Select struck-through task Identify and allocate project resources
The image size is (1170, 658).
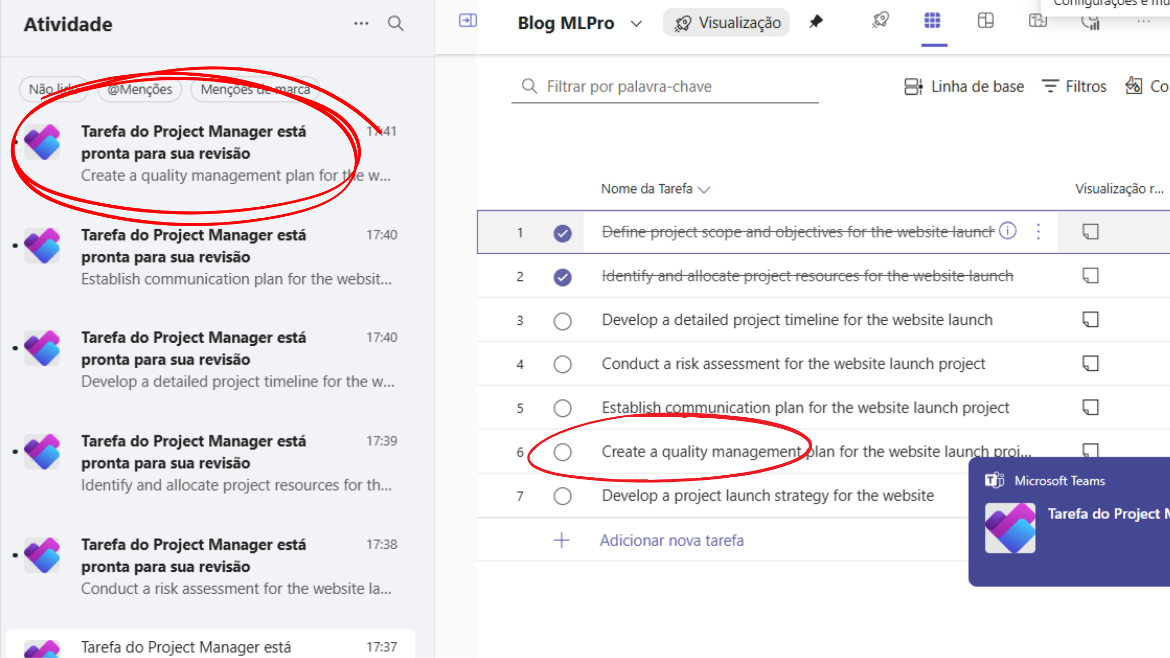808,276
